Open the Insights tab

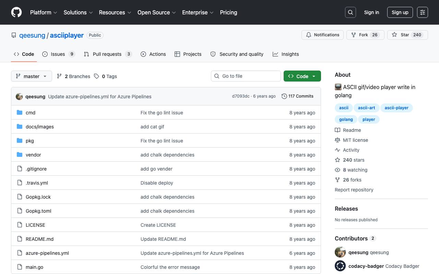[286, 54]
